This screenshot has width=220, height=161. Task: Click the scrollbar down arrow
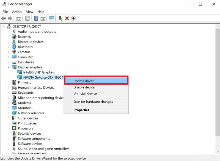coord(218,151)
